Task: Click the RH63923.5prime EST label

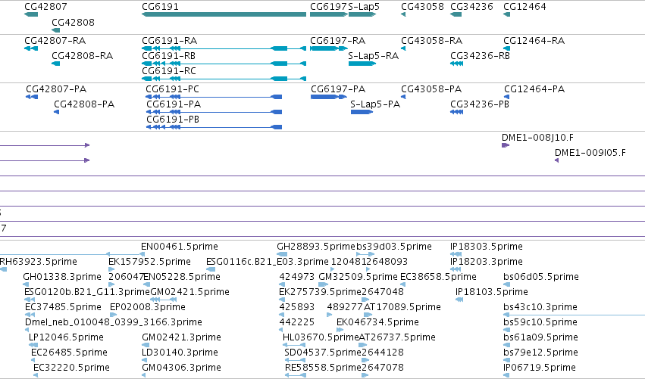Action: (x=38, y=262)
